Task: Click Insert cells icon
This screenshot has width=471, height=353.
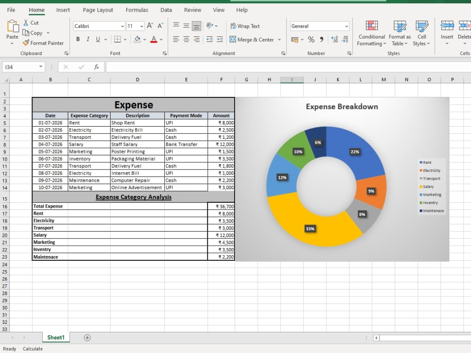Action: point(447,26)
